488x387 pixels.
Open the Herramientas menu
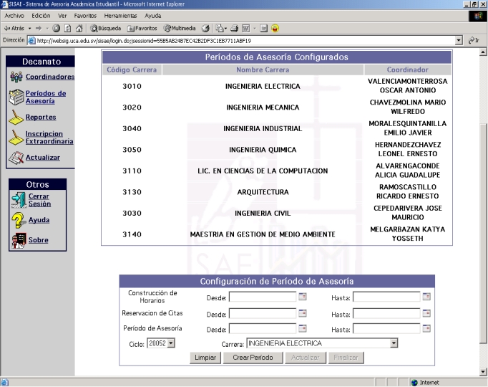click(x=120, y=16)
